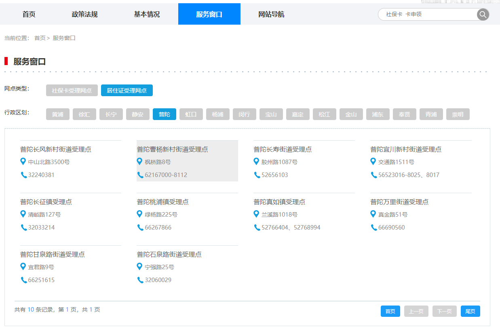Click phone icon beside 56523016-8025
This screenshot has width=500, height=333.
tap(373, 175)
